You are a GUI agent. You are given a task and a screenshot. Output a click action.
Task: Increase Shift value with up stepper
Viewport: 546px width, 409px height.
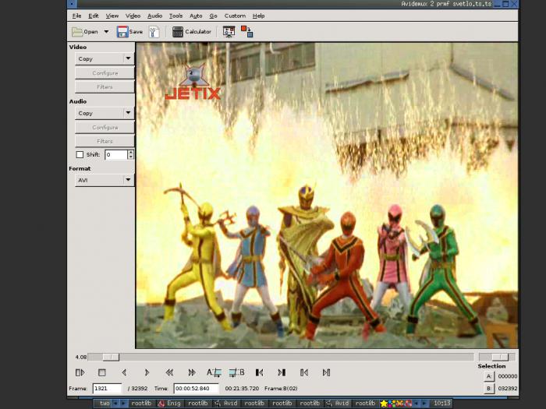coord(130,152)
